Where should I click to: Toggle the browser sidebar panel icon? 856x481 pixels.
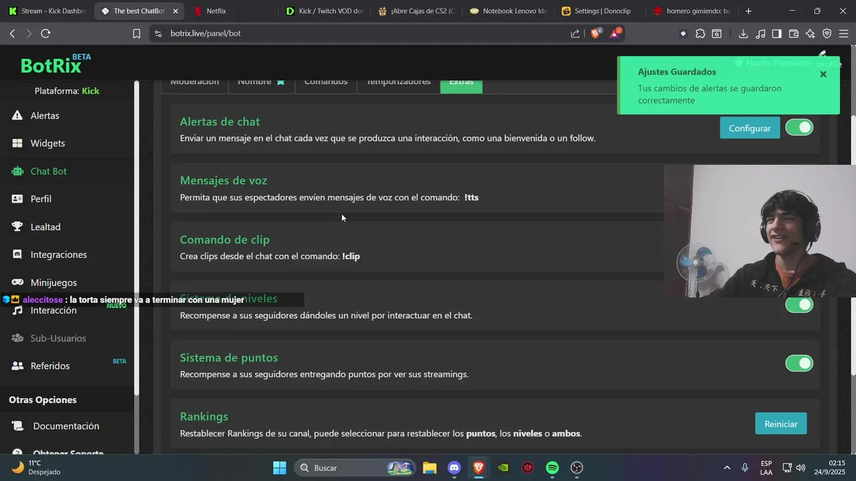(776, 33)
